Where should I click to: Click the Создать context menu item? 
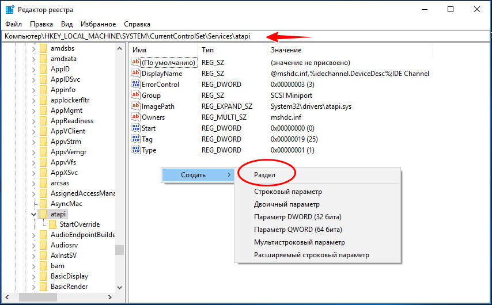[x=198, y=175]
